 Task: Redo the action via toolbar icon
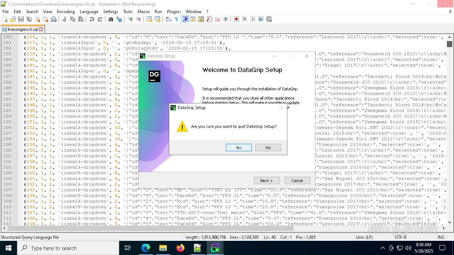click(x=100, y=19)
